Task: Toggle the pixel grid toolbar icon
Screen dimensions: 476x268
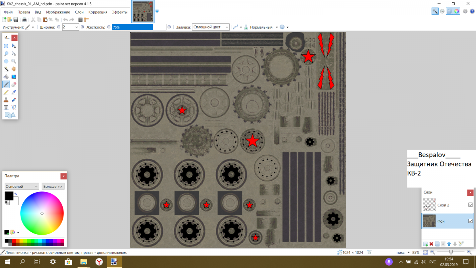Action: (80, 19)
